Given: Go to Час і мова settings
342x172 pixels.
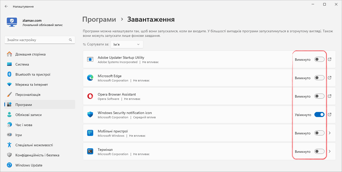Looking at the screenshot, I should (40, 125).
